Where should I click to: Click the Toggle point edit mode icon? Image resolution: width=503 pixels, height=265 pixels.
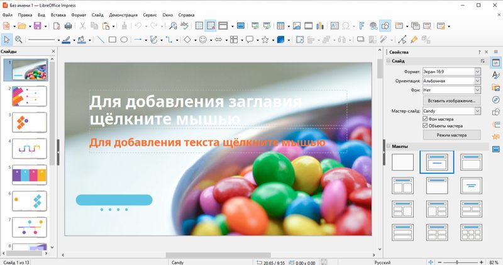tap(402, 40)
